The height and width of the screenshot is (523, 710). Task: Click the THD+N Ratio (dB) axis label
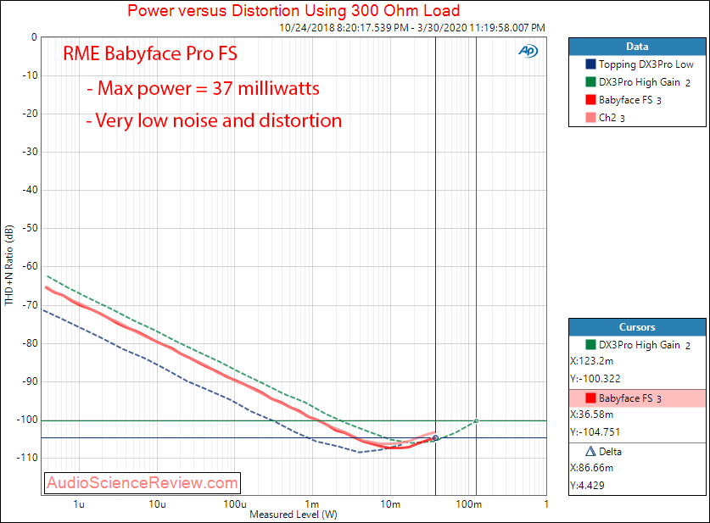point(9,265)
